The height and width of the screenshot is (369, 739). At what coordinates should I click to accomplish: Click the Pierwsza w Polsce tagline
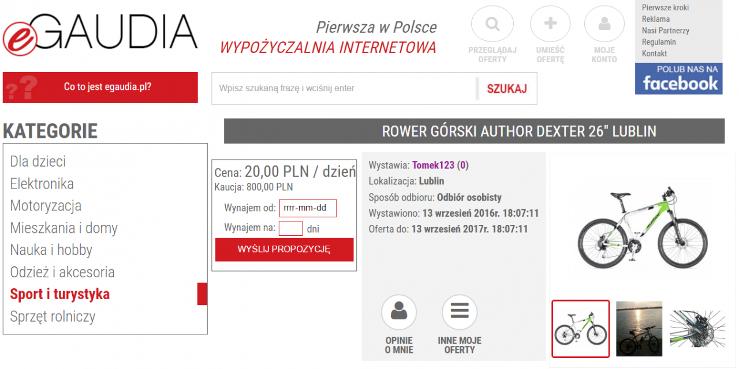[376, 27]
